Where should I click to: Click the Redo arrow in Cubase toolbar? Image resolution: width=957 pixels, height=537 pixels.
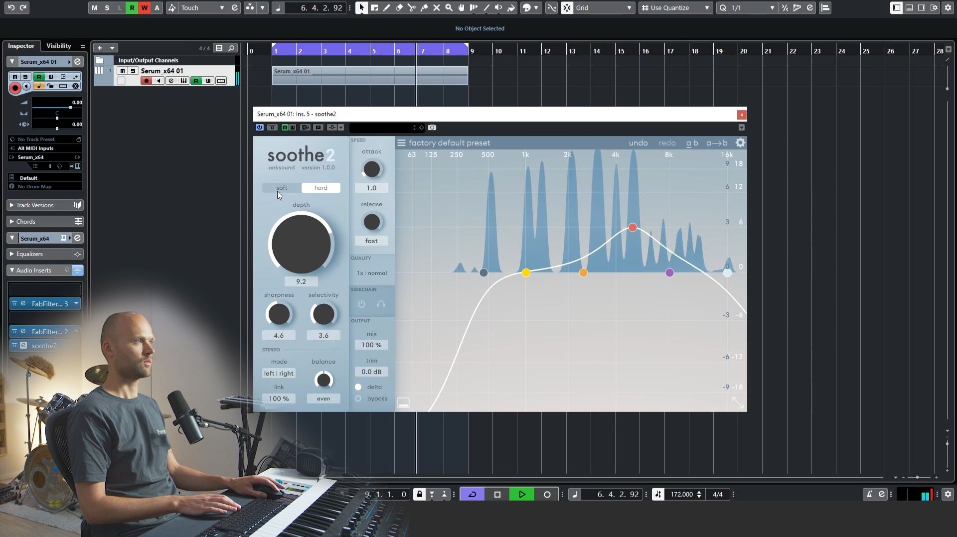coord(23,7)
